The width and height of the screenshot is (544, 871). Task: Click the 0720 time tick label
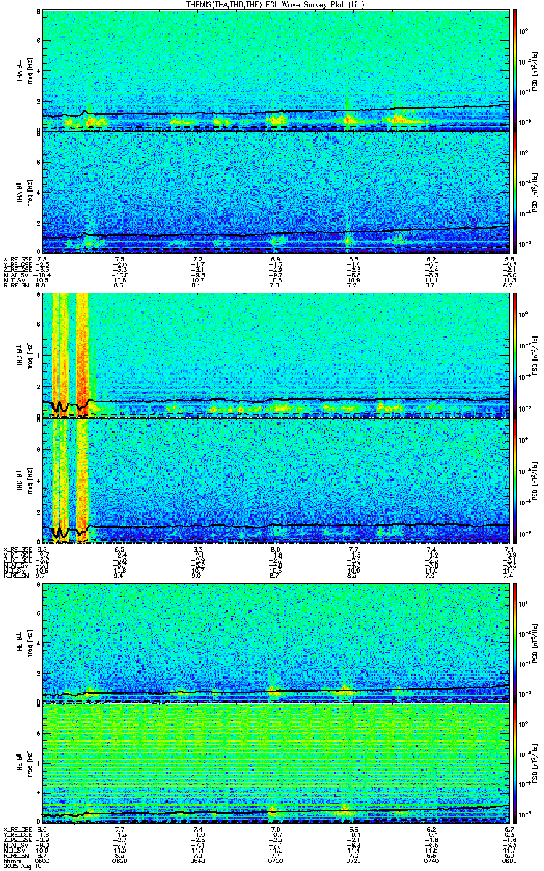pyautogui.click(x=354, y=861)
